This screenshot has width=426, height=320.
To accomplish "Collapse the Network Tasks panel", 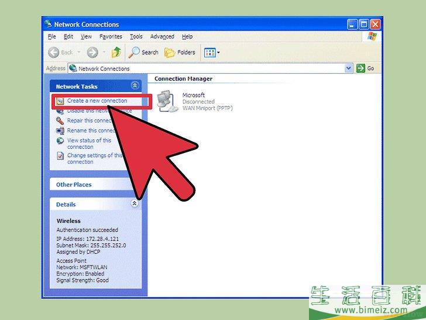I will [x=135, y=86].
